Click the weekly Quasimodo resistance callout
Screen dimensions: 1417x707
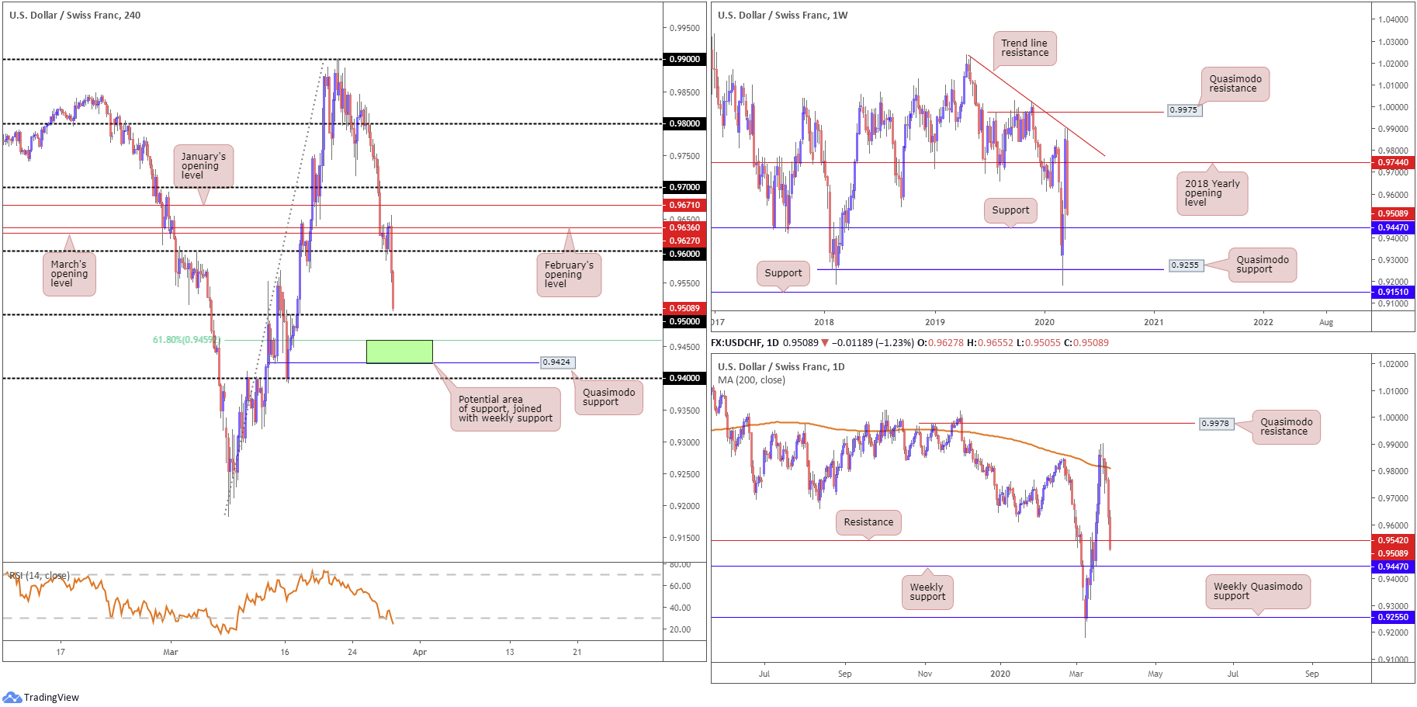1235,84
